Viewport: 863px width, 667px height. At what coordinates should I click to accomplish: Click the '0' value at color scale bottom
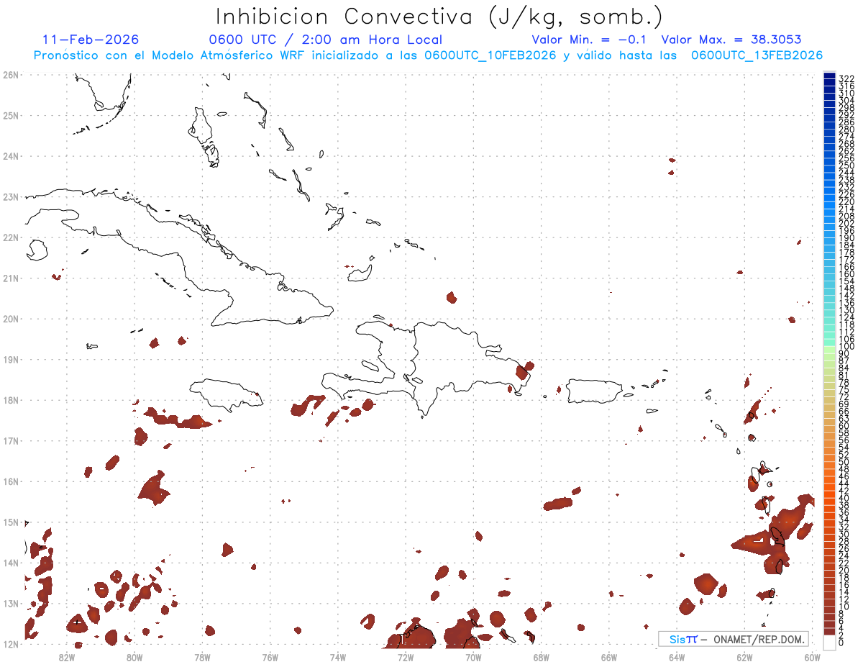pos(841,643)
